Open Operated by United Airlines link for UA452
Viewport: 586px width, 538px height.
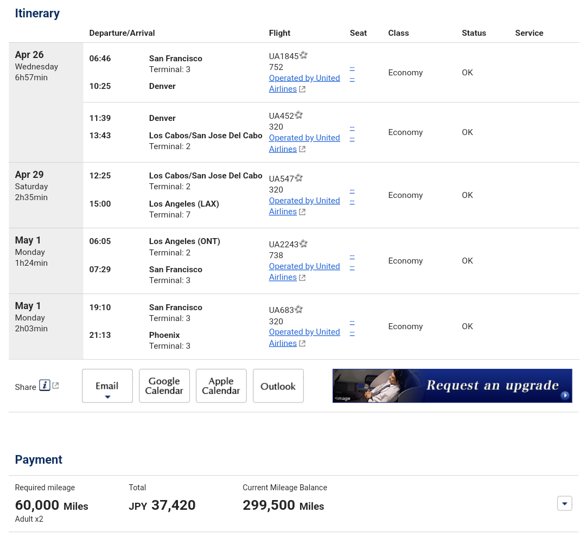(304, 138)
